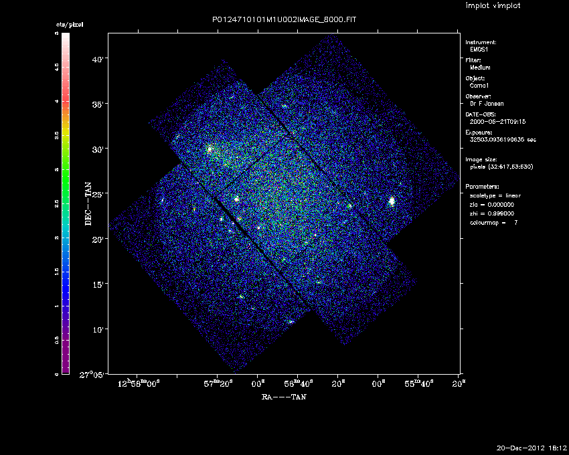Select the 'Image size:' label
The height and width of the screenshot is (455, 569).
[481, 160]
